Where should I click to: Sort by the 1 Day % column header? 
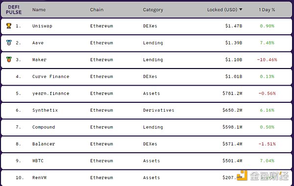click(x=267, y=10)
